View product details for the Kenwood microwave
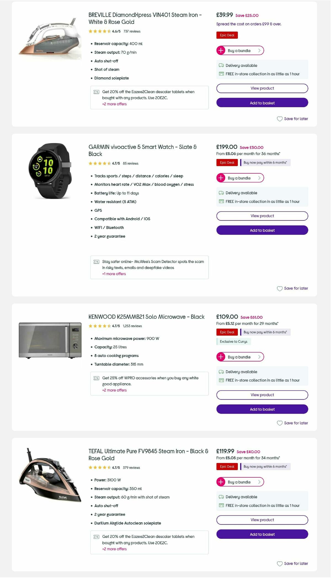The image size is (331, 578). pos(262,395)
